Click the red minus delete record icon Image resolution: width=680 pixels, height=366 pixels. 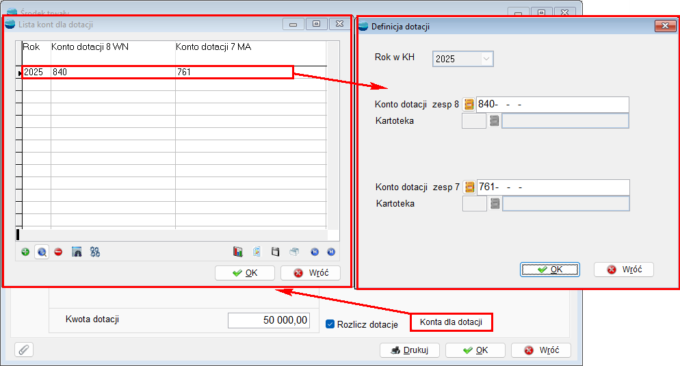point(58,252)
